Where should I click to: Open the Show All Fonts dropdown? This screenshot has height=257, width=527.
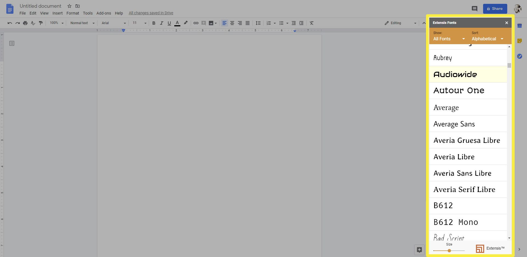tap(449, 39)
